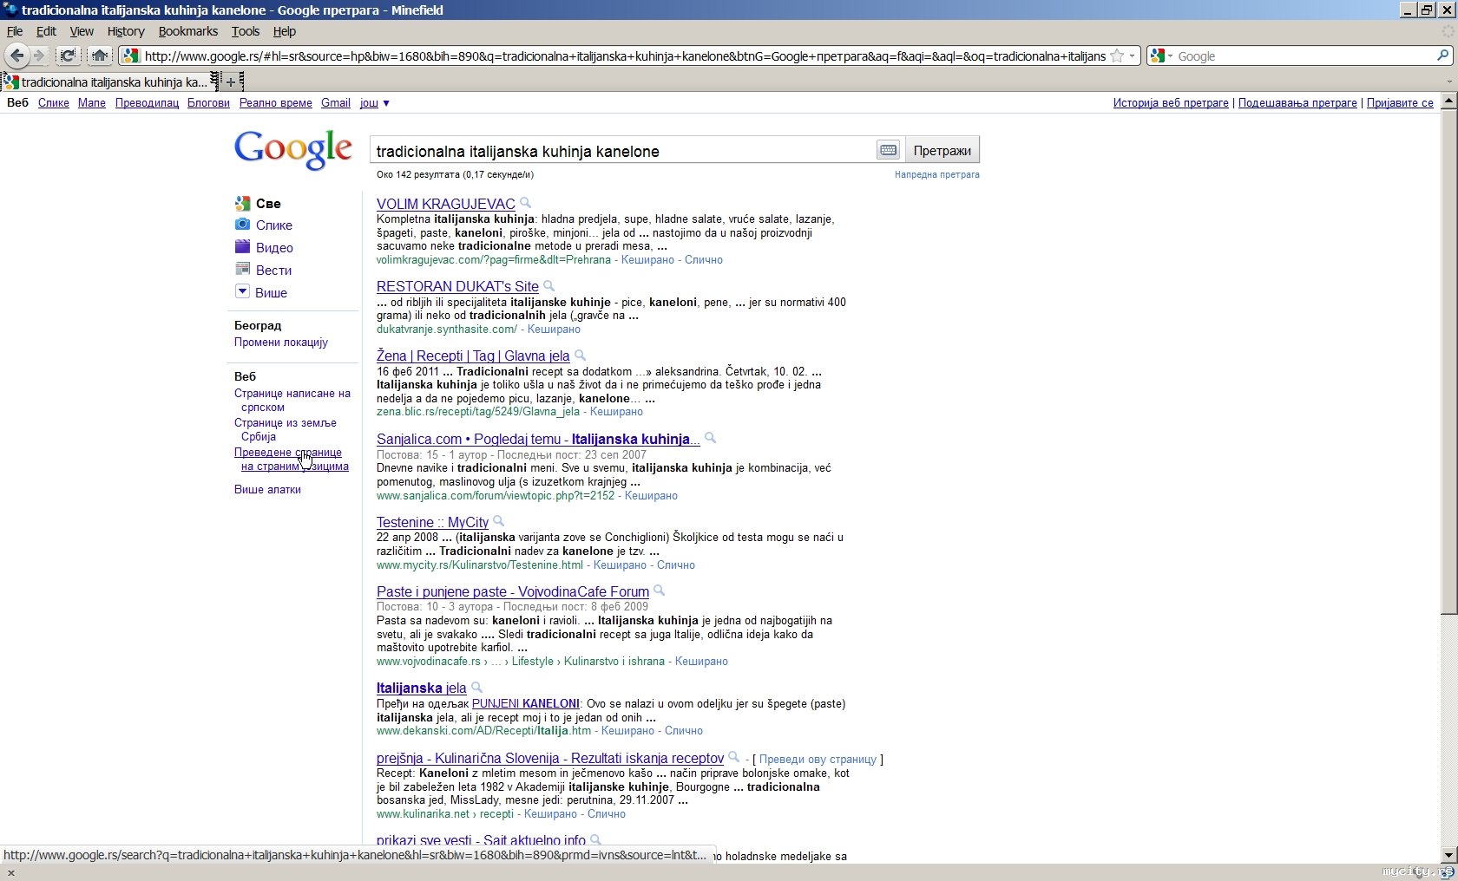Reload the page with the refresh icon
This screenshot has height=881, width=1458.
click(x=67, y=55)
